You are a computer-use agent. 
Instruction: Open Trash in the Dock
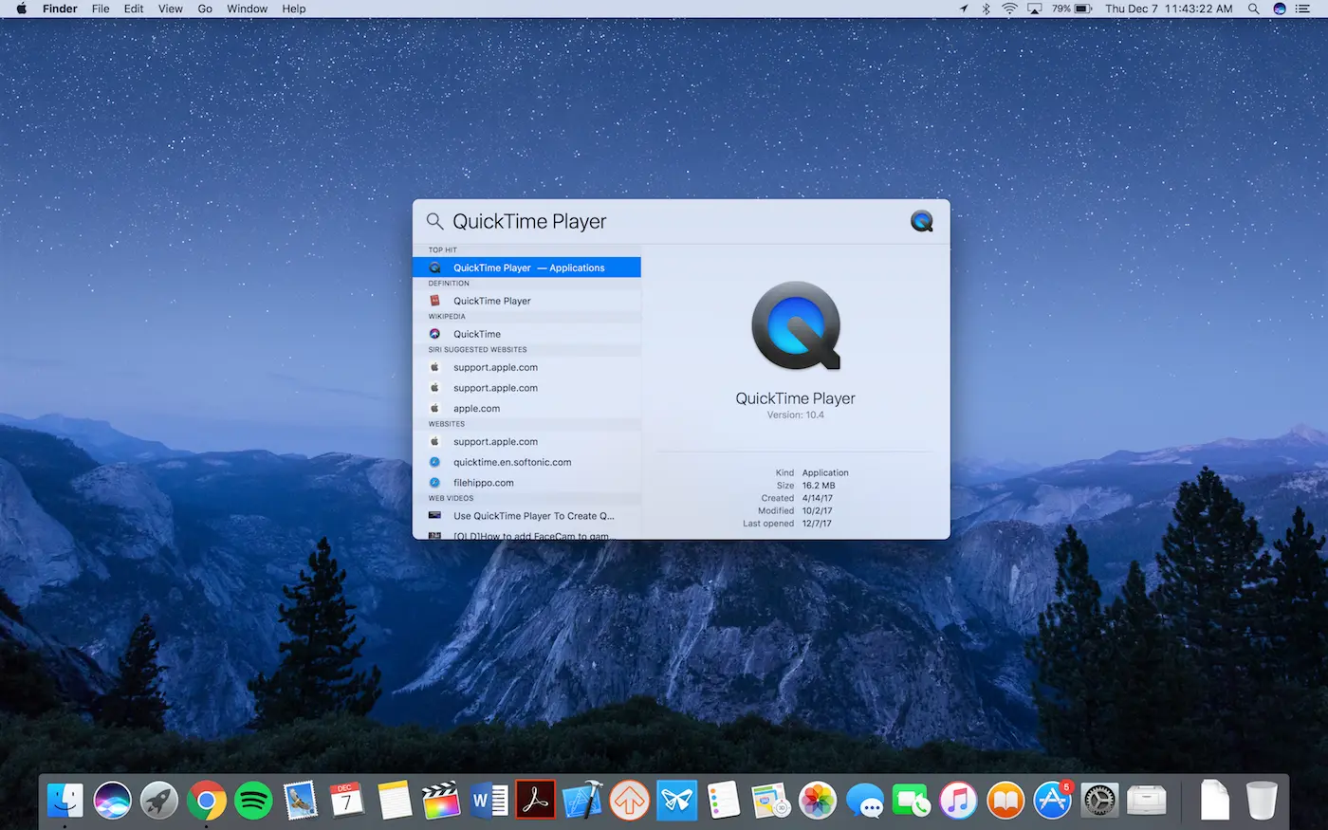[x=1262, y=801]
